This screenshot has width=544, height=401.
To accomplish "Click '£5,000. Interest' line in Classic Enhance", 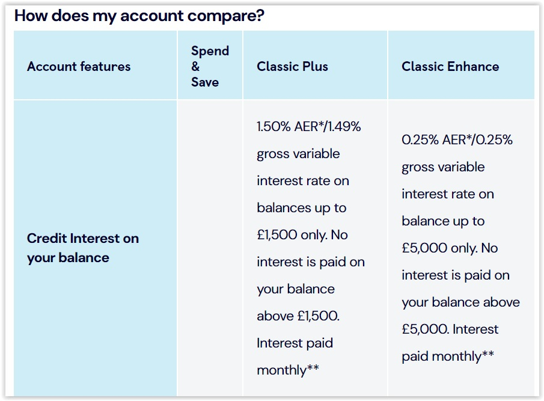I will click(450, 329).
